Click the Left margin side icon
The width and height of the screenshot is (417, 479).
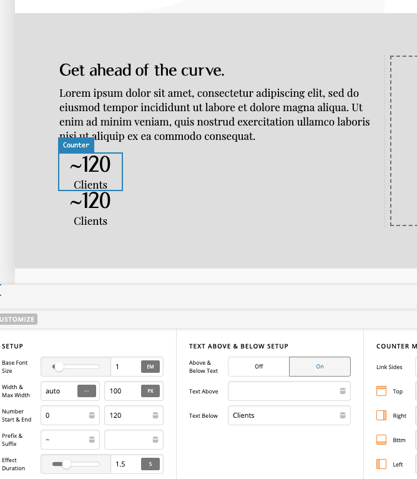click(x=381, y=464)
